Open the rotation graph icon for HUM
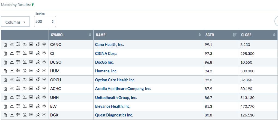278x120 pixels. (25, 71)
